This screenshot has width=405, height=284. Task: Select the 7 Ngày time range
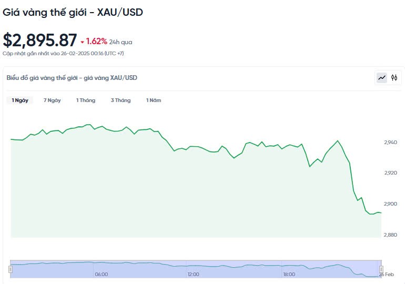52,100
